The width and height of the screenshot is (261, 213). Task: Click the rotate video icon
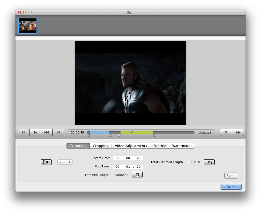click(226, 132)
